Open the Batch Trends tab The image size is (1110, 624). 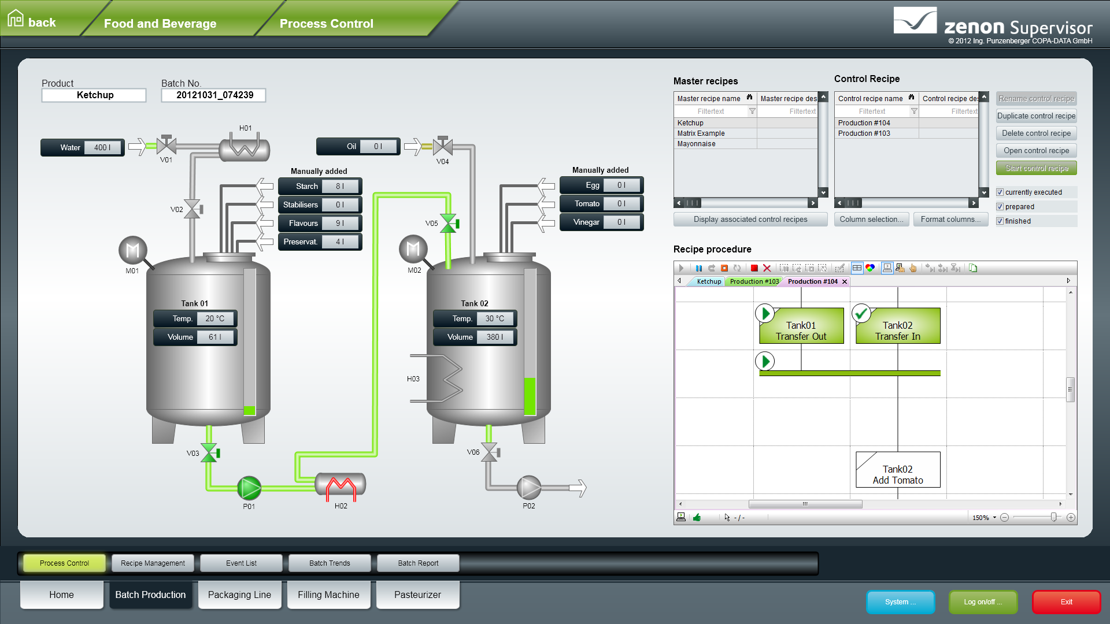[x=330, y=563]
